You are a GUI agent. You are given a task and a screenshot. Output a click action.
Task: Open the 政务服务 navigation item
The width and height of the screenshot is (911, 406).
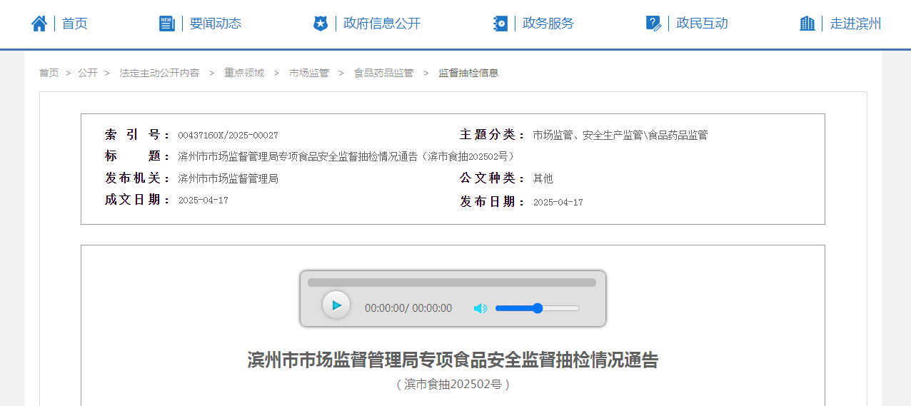click(x=548, y=24)
